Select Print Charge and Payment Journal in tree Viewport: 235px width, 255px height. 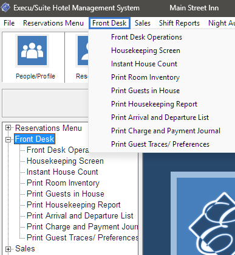point(82,227)
